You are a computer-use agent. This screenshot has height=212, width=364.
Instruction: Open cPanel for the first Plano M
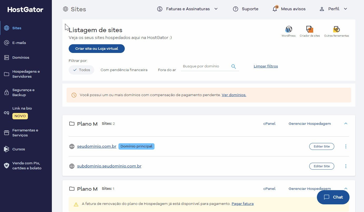[269, 124]
